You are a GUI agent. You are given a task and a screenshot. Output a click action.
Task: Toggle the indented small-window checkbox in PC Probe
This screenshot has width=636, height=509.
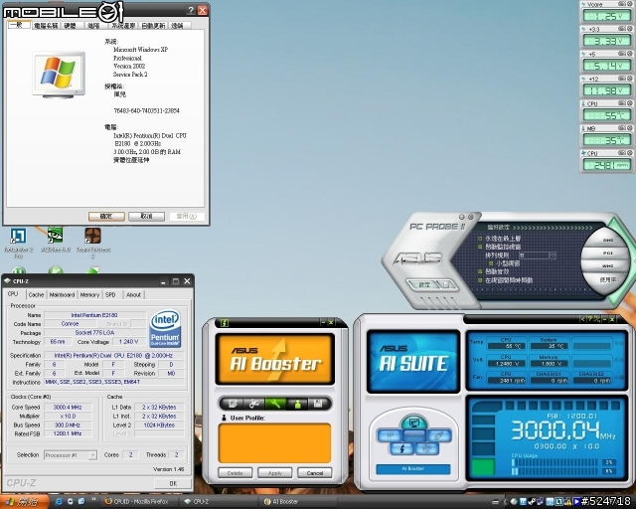tap(491, 263)
